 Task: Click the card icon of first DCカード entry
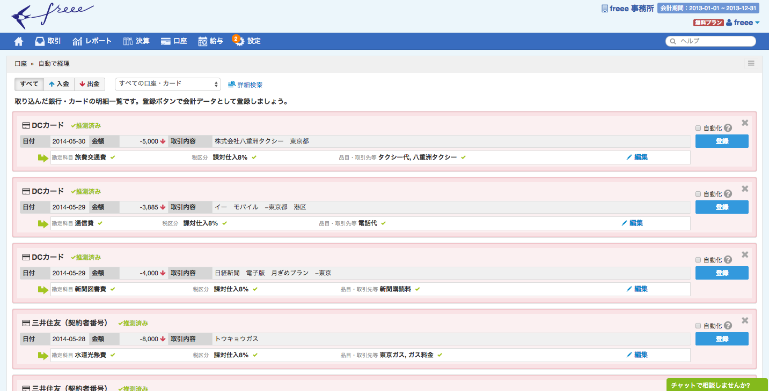point(26,125)
